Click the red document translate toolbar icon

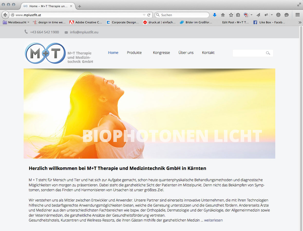246,15
